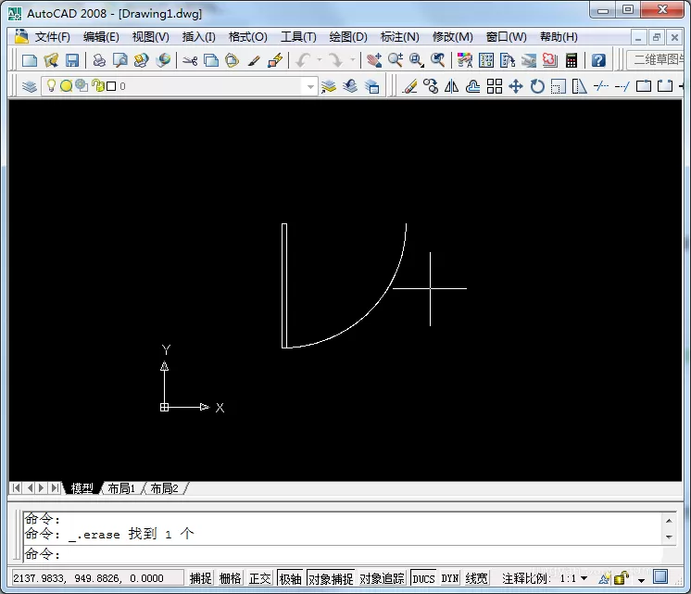Select the Match Properties brush icon
Viewport: 691px width, 594px height.
tap(254, 60)
